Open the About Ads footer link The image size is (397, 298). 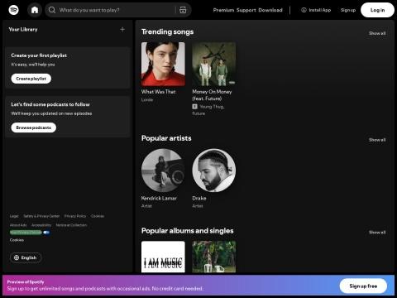point(18,225)
